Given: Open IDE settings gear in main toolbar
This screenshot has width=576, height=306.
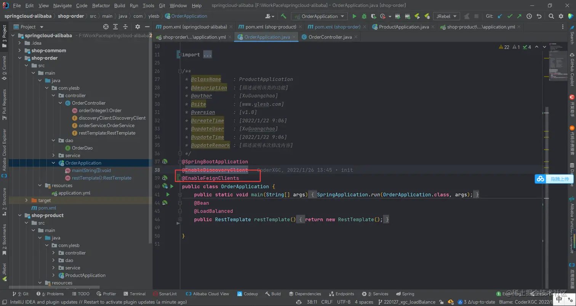Looking at the screenshot, I should (561, 16).
